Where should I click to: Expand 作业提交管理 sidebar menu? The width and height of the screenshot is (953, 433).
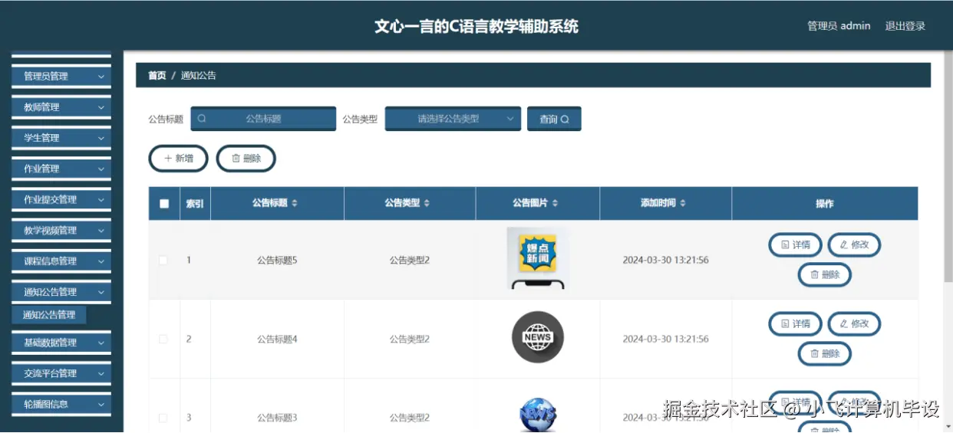(x=61, y=199)
